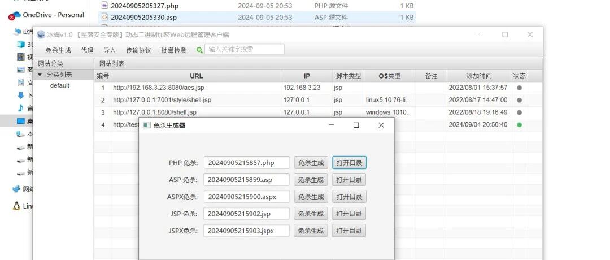The width and height of the screenshot is (610, 260).
Task: Sort by the 脚本类型 column header
Action: 348,76
